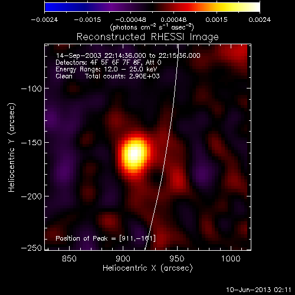Click the Detectors 4F 5F 6F 7F 8F line
Screen dimensions: 295x295
pyautogui.click(x=109, y=63)
